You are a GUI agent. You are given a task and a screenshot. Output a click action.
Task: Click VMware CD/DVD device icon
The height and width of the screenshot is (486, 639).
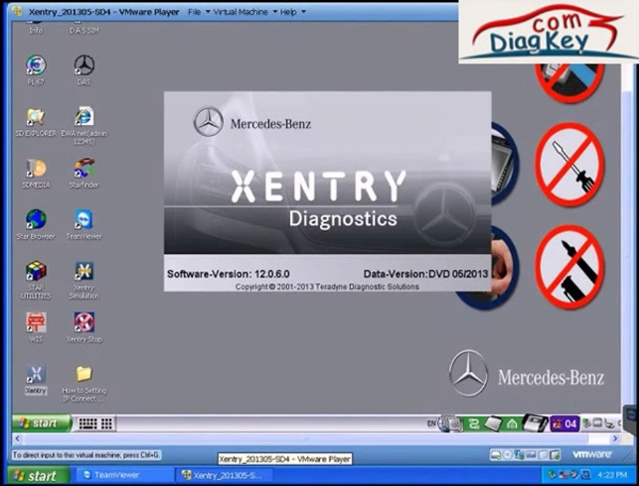pos(507,454)
